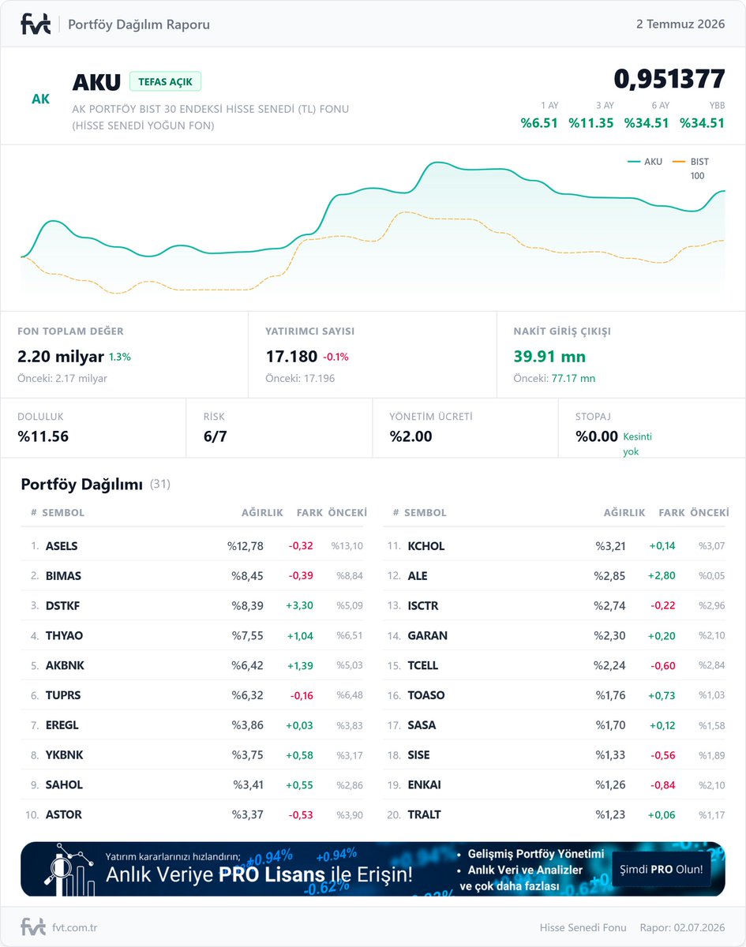Screen dimensions: 746x947
Task: Click the fvt logo in the header
Action: pos(36,24)
